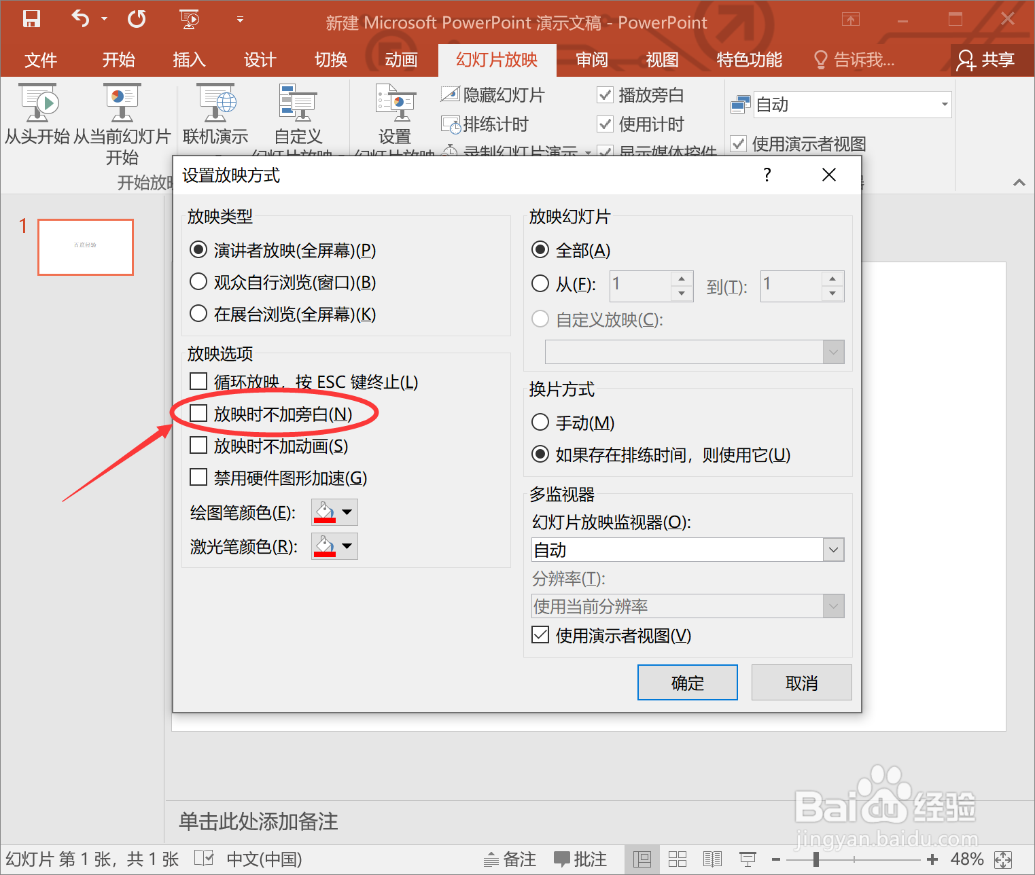
Task: Switch to Normal view icon
Action: [642, 859]
